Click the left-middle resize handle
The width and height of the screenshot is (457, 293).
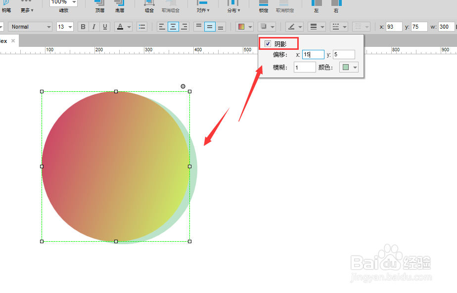42,167
